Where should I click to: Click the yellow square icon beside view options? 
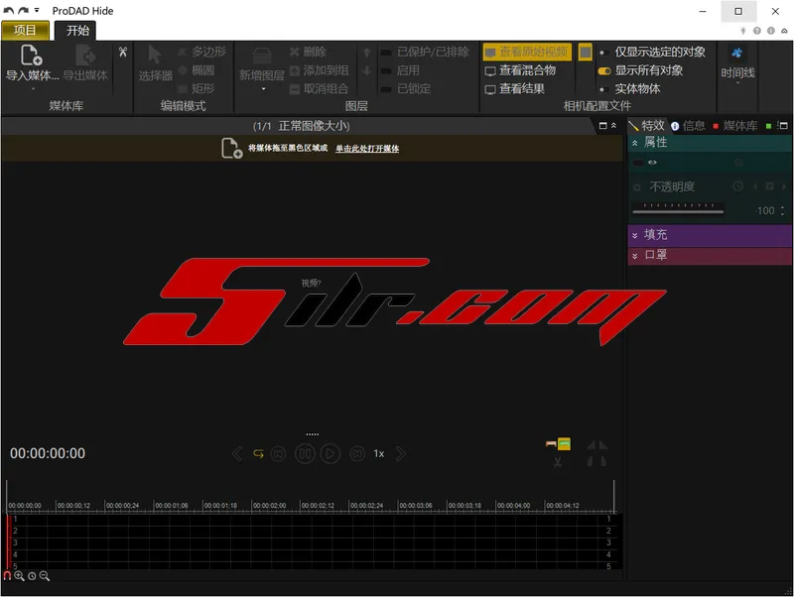point(585,52)
